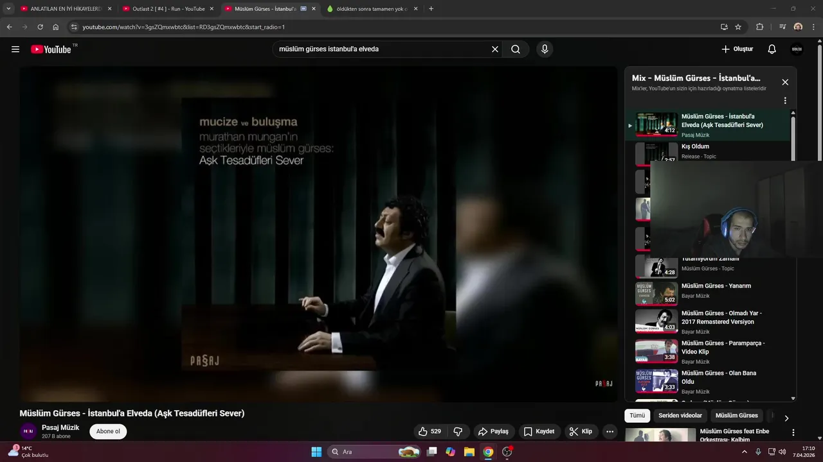Open more video actions ellipsis menu
823x462 pixels.
[610, 431]
